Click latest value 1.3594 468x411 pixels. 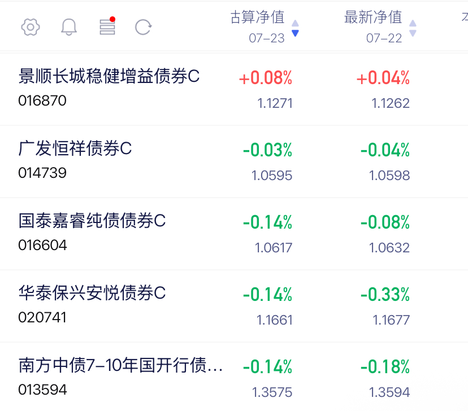click(x=389, y=392)
